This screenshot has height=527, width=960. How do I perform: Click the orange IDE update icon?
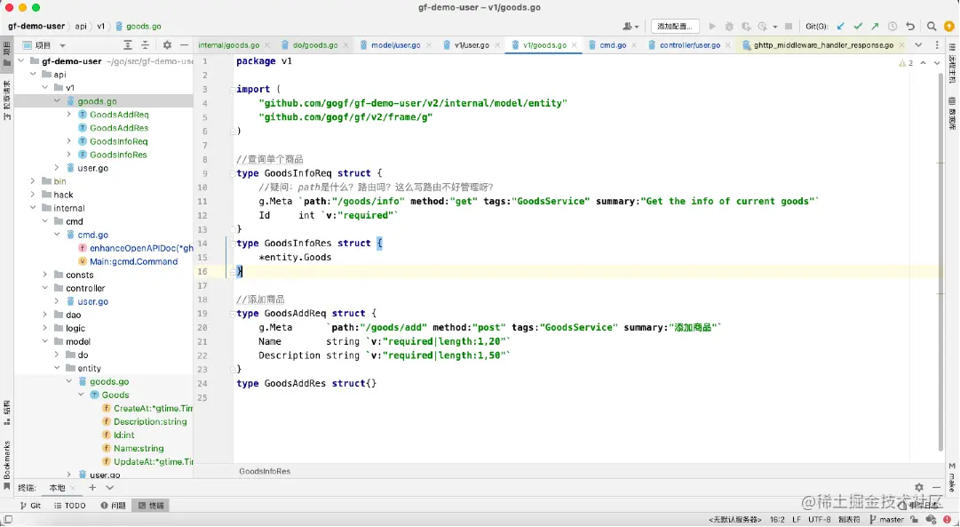[x=949, y=27]
